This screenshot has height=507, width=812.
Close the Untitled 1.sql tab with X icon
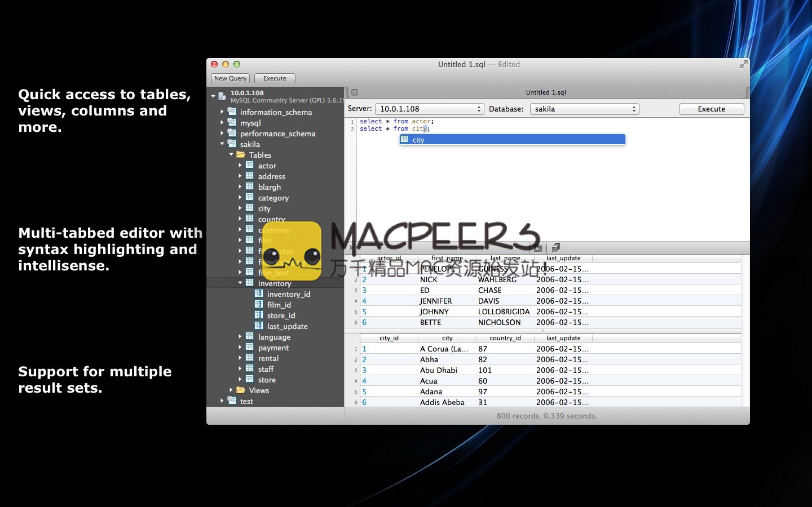point(355,92)
